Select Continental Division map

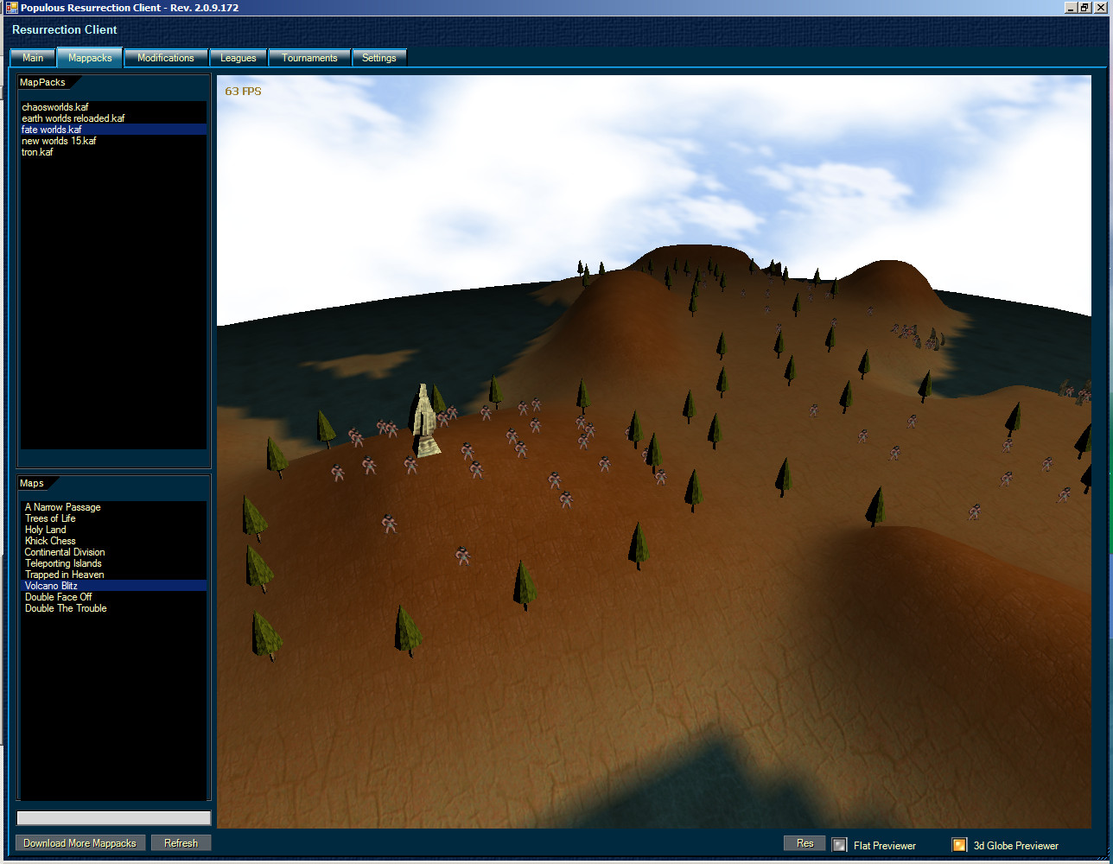[x=113, y=552]
